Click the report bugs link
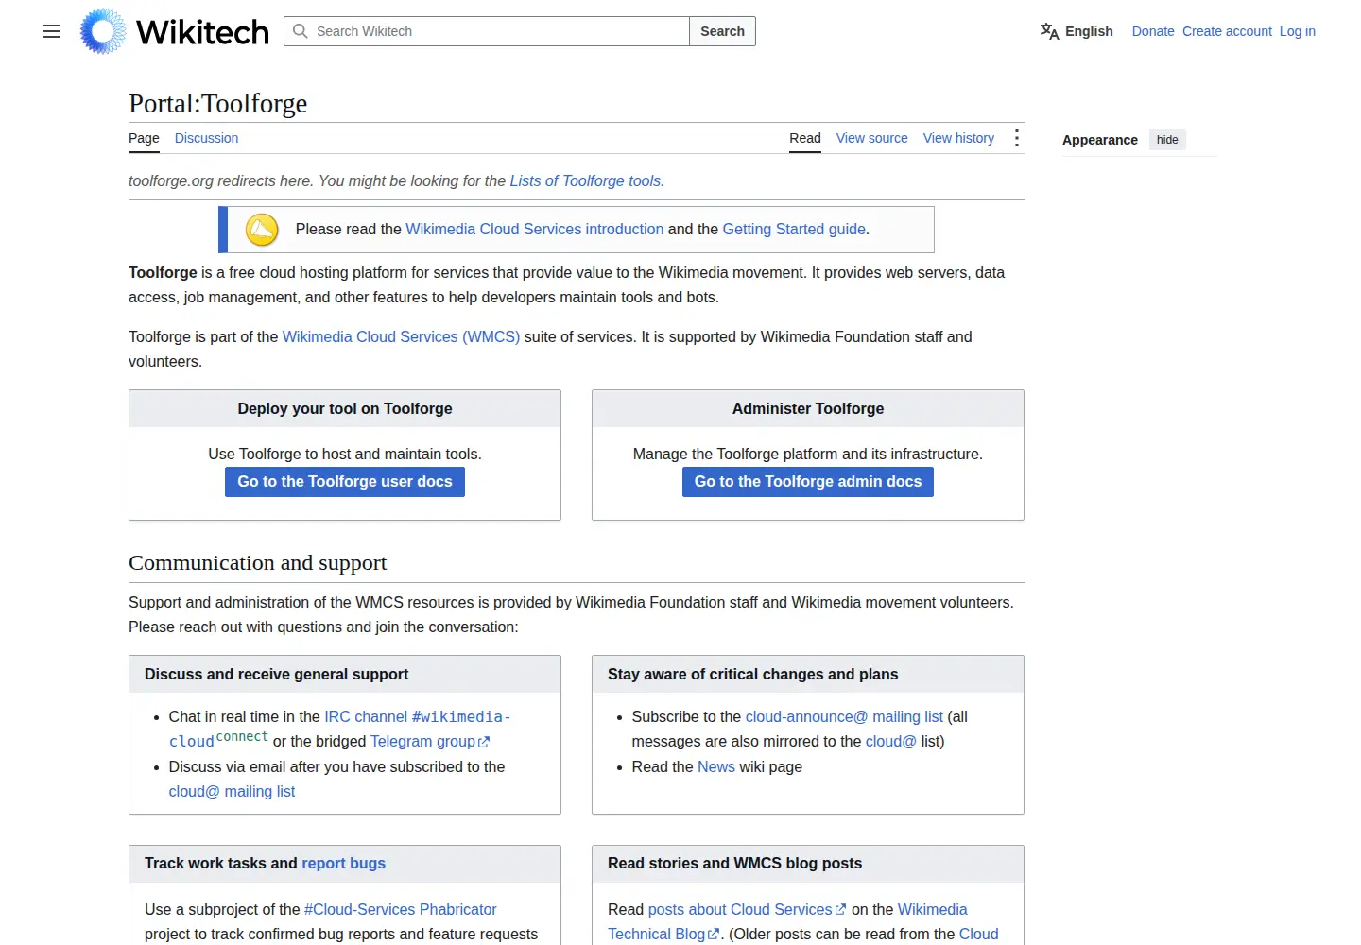The image size is (1361, 945). [x=343, y=863]
